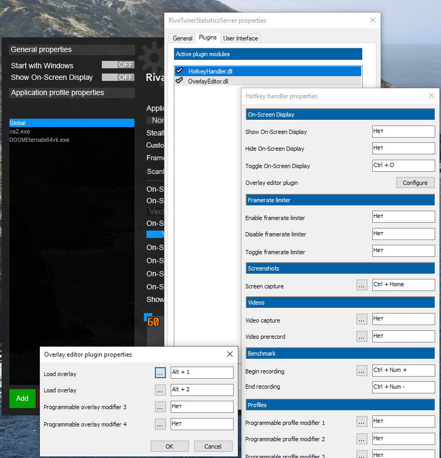This screenshot has width=441, height=458.
Task: Click OK in Overlay editor plugin properties
Action: click(x=170, y=446)
